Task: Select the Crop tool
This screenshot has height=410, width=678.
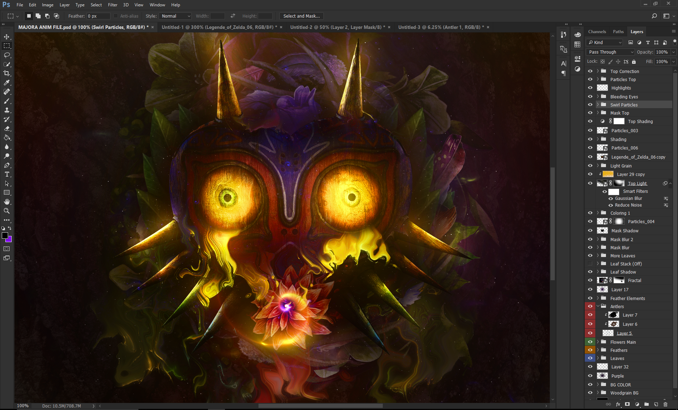Action: pyautogui.click(x=7, y=73)
